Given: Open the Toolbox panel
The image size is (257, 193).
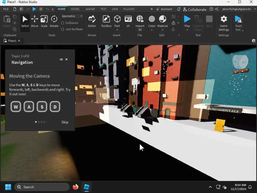Looking at the screenshot, I should coord(106,22).
